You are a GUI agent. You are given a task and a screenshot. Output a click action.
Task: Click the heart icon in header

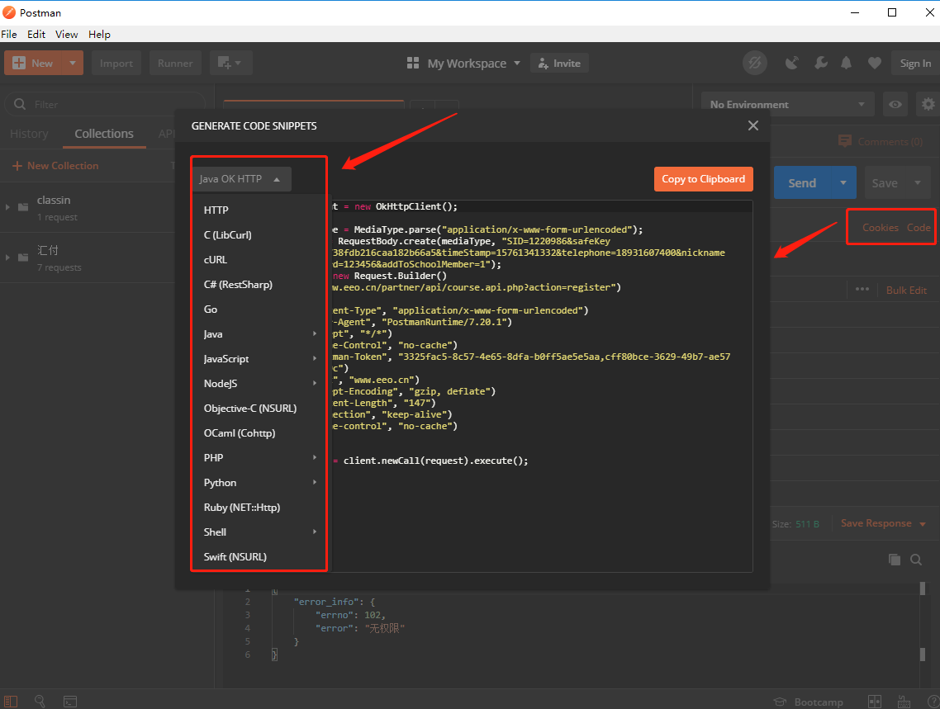(x=875, y=63)
